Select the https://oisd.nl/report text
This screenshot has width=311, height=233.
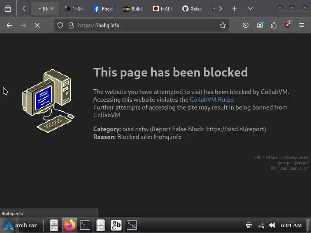(235, 129)
